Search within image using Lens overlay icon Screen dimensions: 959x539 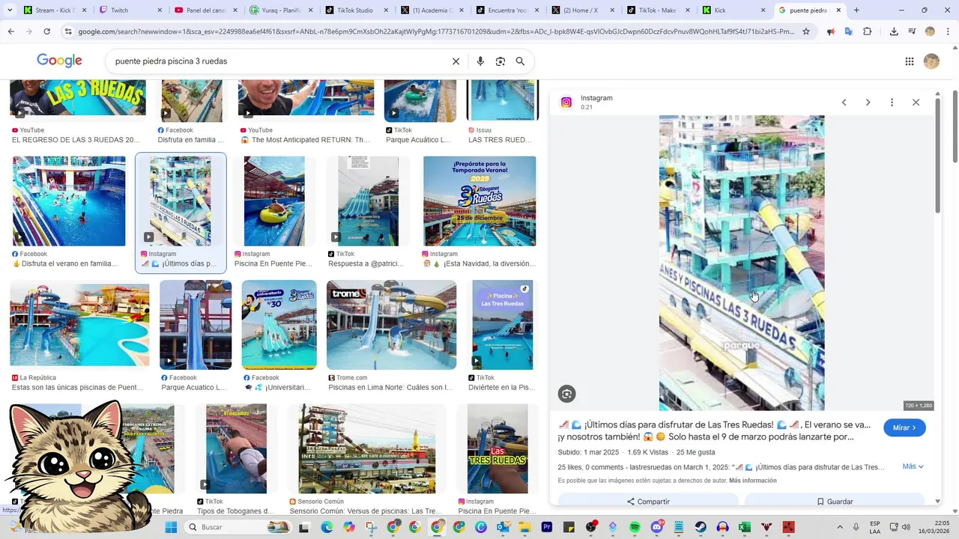click(x=567, y=394)
